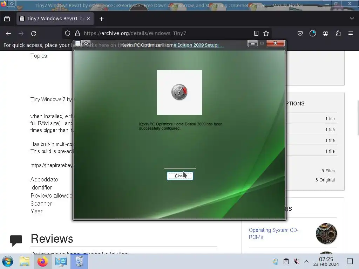Click the PC Optimizer gauge logo image
Image resolution: width=359 pixels, height=269 pixels.
click(179, 92)
